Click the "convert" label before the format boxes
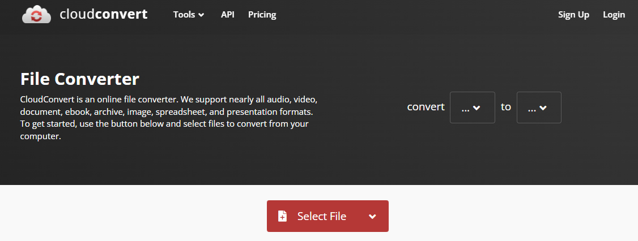 click(426, 107)
